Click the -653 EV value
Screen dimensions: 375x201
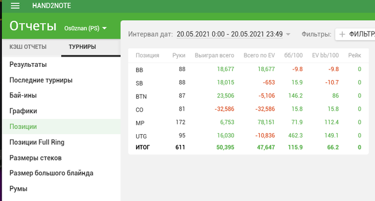click(x=269, y=83)
